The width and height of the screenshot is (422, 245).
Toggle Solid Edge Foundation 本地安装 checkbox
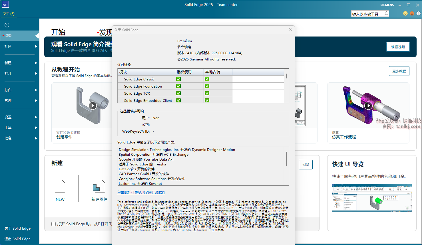[x=207, y=86]
